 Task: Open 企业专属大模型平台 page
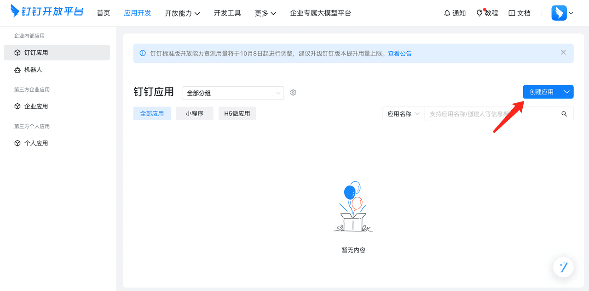[x=321, y=13]
